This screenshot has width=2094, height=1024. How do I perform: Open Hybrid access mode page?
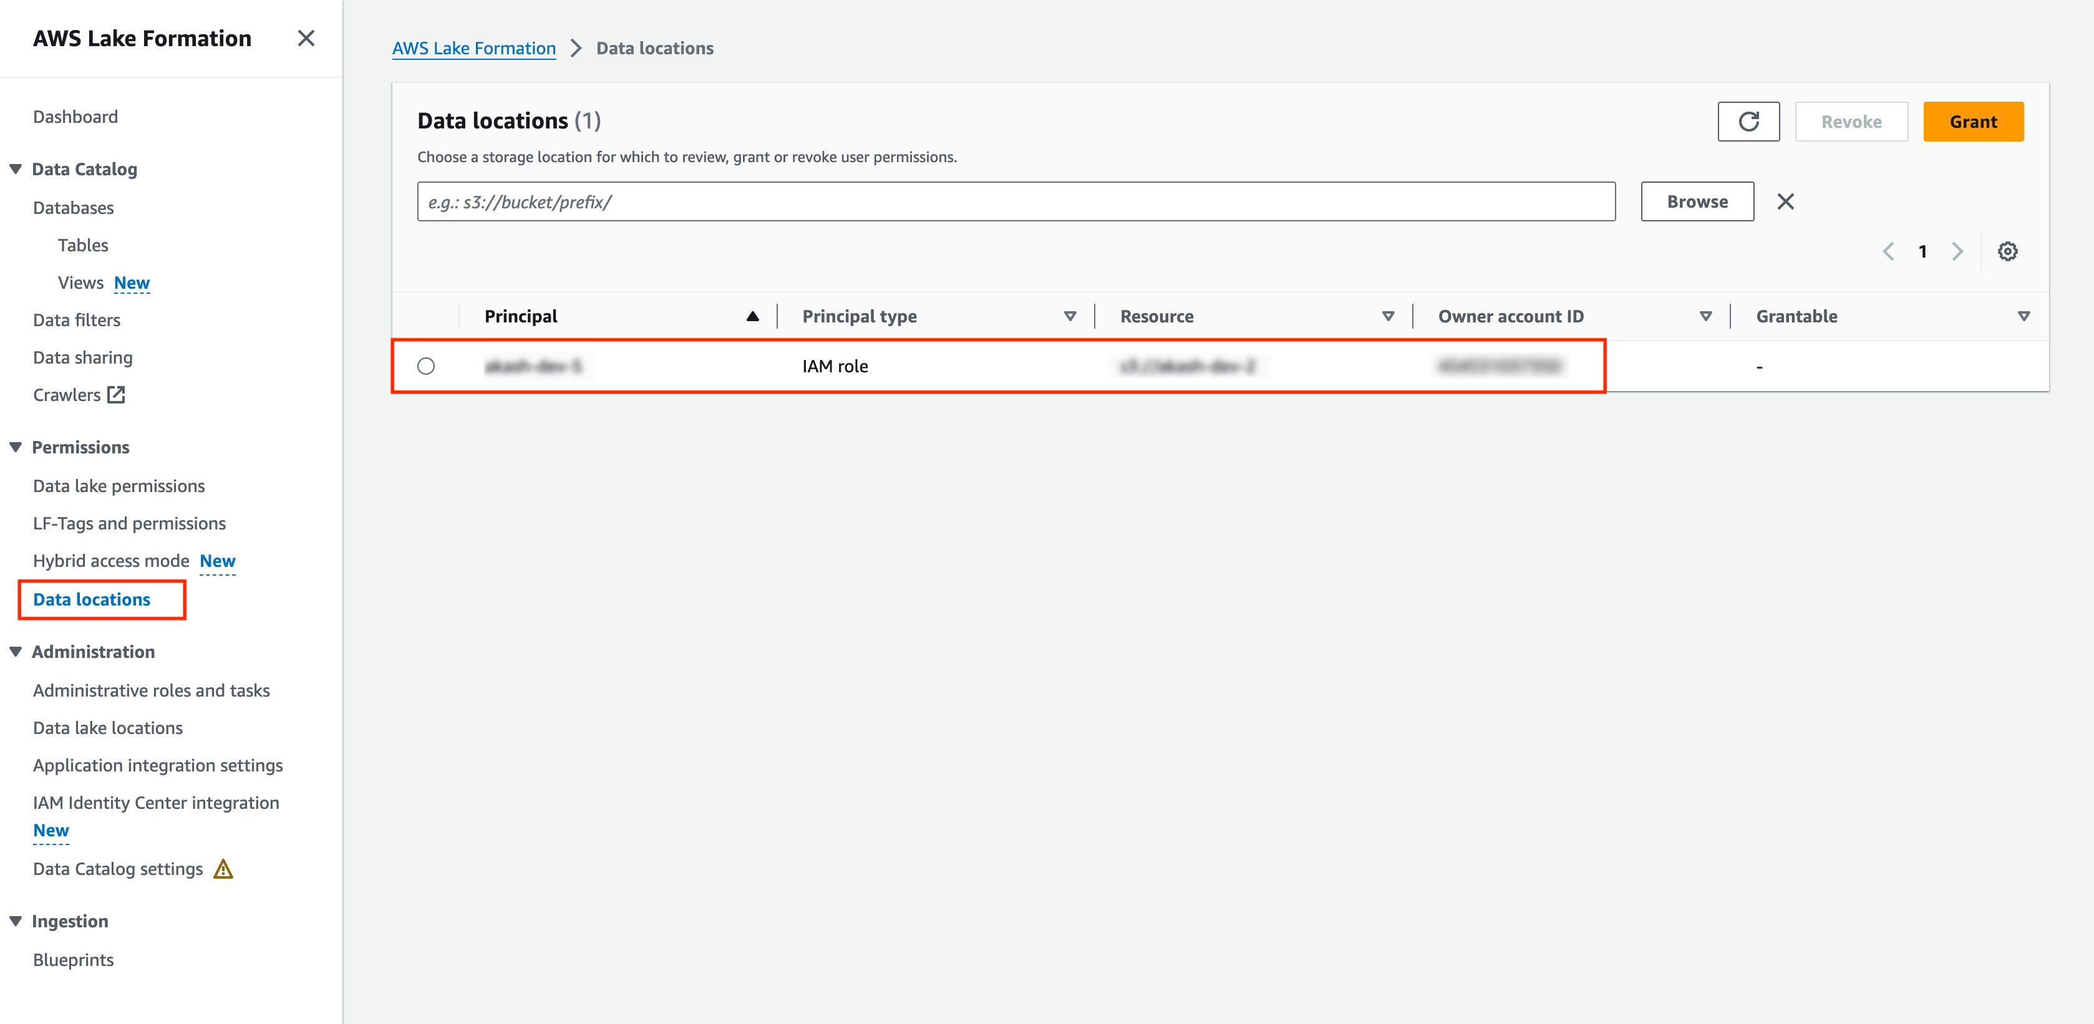click(x=110, y=561)
